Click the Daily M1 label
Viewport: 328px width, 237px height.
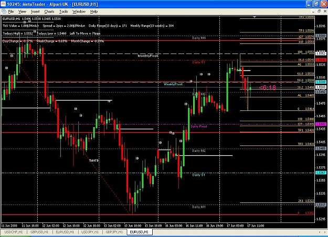coord(199,207)
